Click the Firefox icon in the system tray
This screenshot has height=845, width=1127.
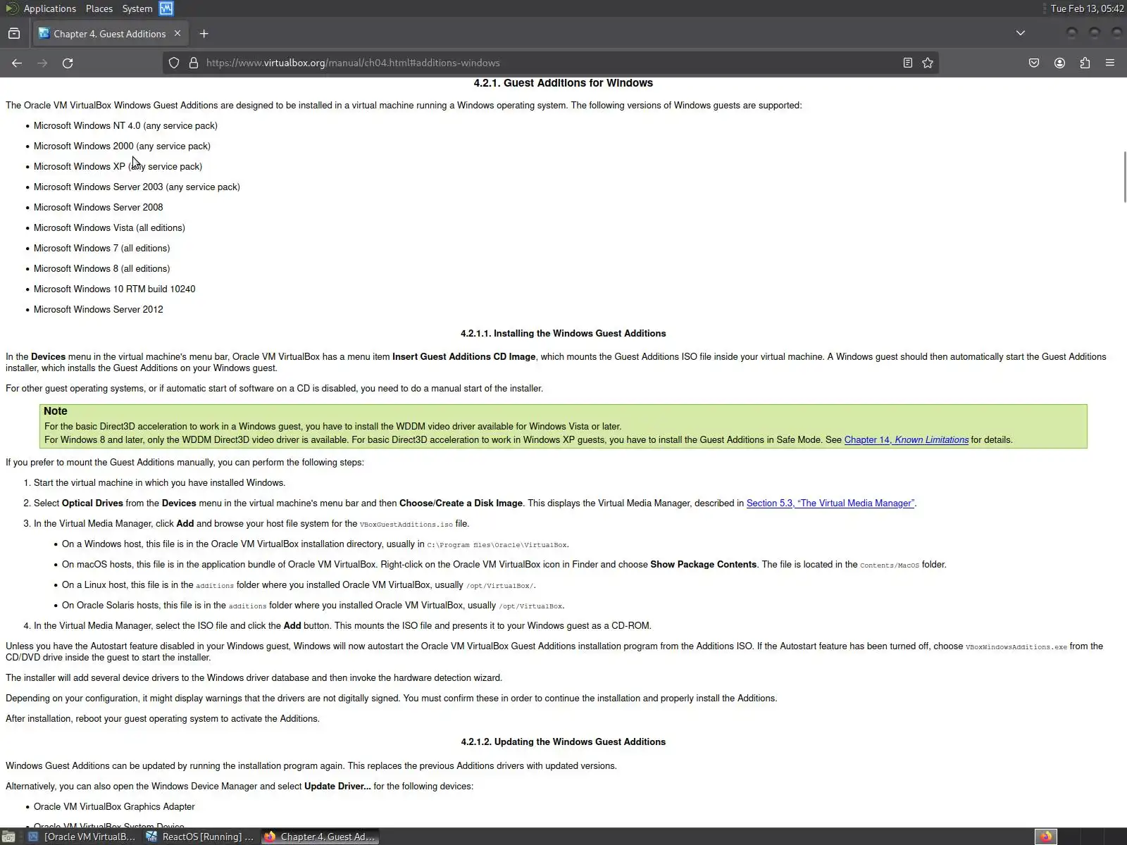[1046, 837]
